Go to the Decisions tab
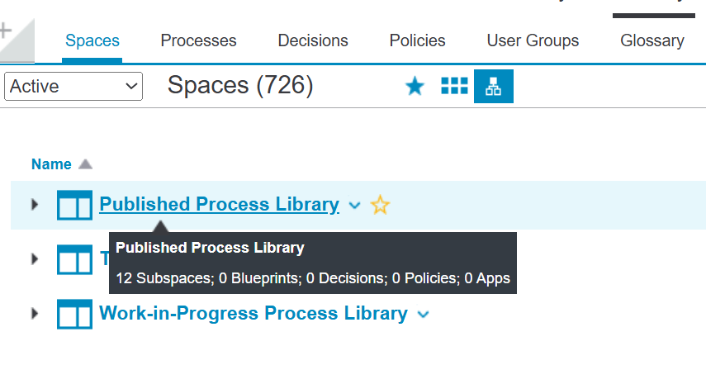 click(313, 40)
